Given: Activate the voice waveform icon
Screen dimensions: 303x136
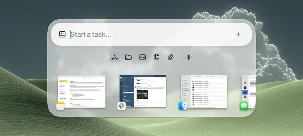Looking at the screenshot, I should tap(188, 57).
